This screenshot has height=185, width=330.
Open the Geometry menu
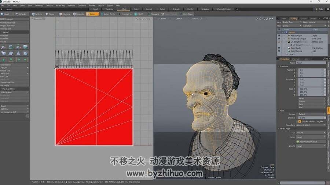pos(39,5)
